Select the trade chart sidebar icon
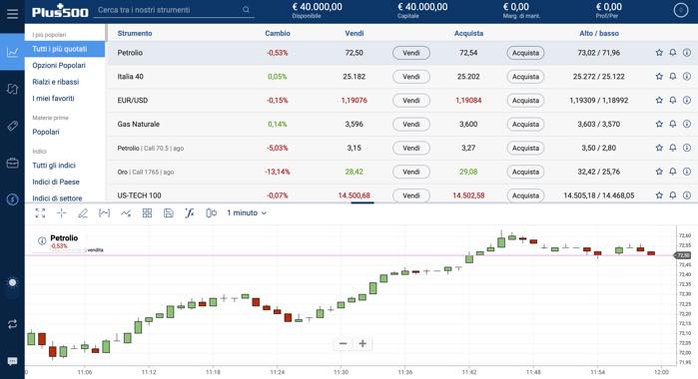698x379 pixels. [12, 52]
